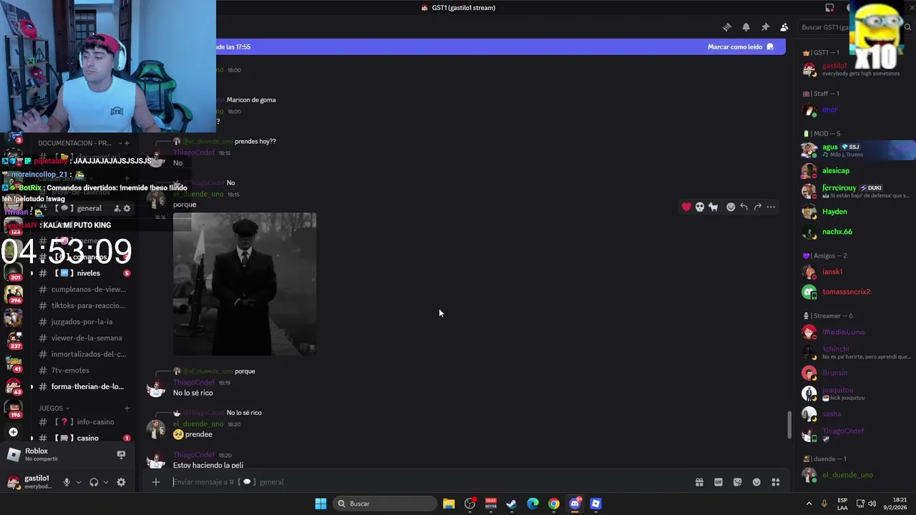The image size is (916, 515).
Task: Show hidden system tray icons chevron
Action: point(809,504)
